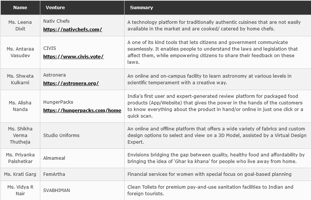Image resolution: width=311 pixels, height=200 pixels.
Task: Click the Ms. Alisha Nanda cell
Action: [20, 106]
